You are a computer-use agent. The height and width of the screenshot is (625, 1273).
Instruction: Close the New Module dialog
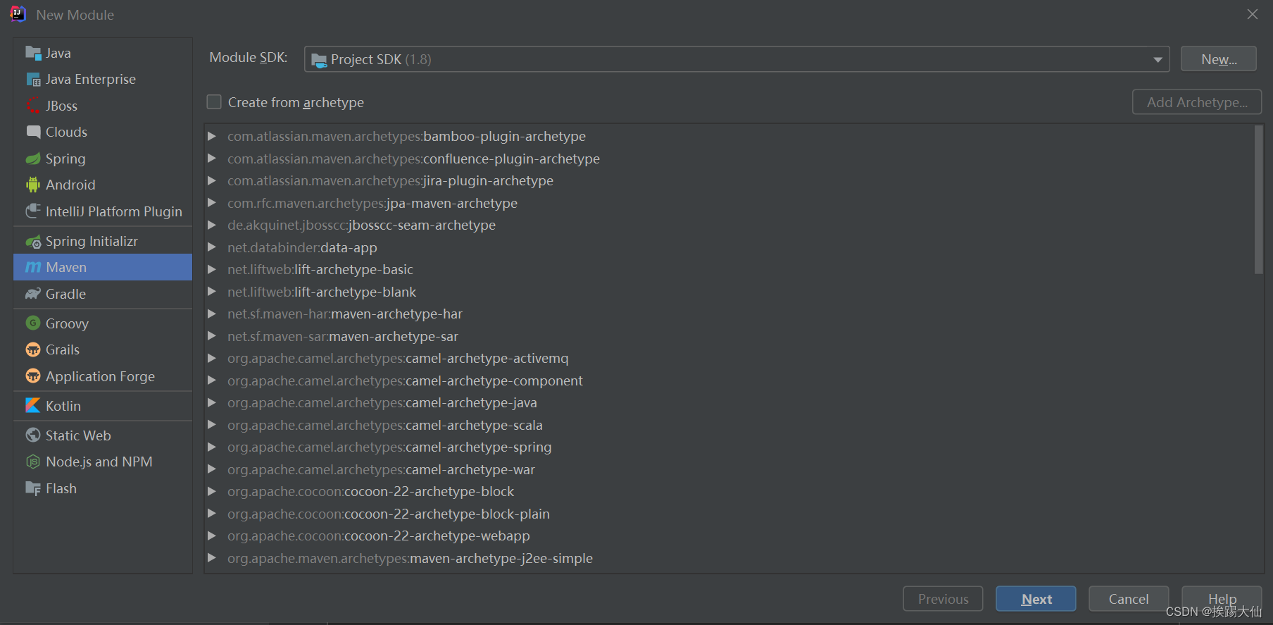point(1253,14)
